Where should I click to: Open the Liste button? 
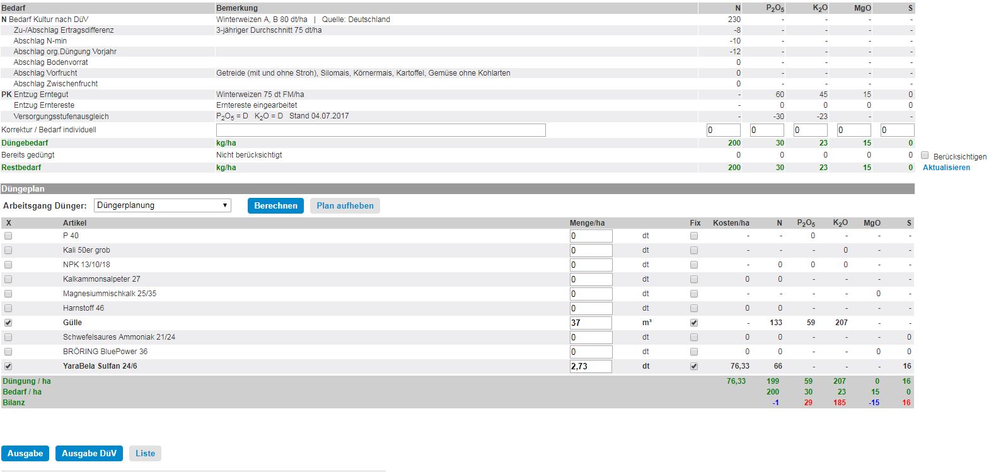(145, 454)
